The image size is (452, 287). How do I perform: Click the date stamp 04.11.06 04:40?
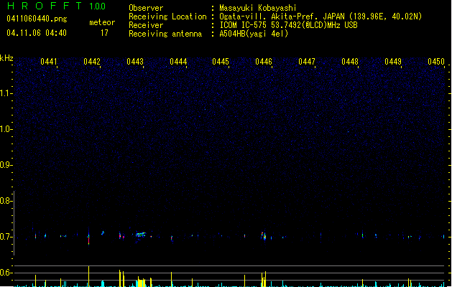tap(37, 33)
